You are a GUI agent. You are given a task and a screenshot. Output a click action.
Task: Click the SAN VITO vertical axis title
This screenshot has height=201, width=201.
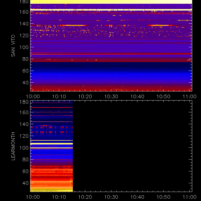click(13, 46)
